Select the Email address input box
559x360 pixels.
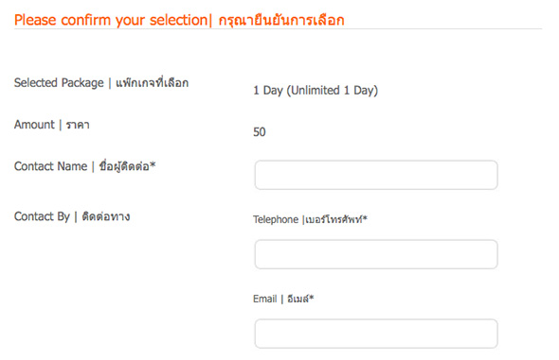tap(376, 334)
